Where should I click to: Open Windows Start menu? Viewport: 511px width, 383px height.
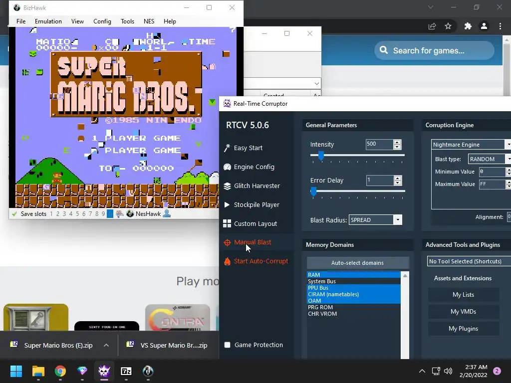click(x=16, y=371)
